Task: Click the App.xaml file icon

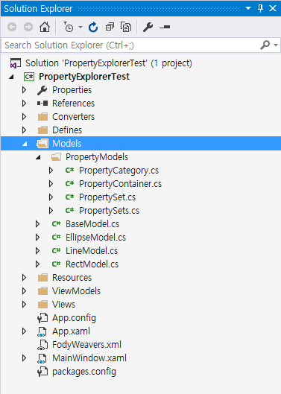Action: (42, 331)
